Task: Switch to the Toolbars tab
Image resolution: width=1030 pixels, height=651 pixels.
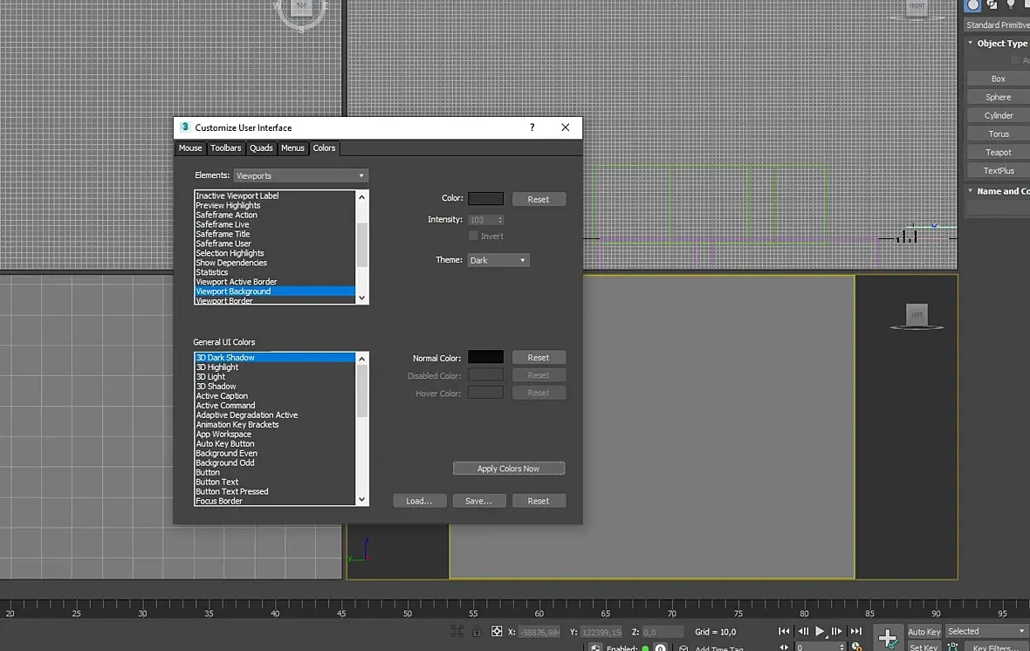Action: [225, 148]
